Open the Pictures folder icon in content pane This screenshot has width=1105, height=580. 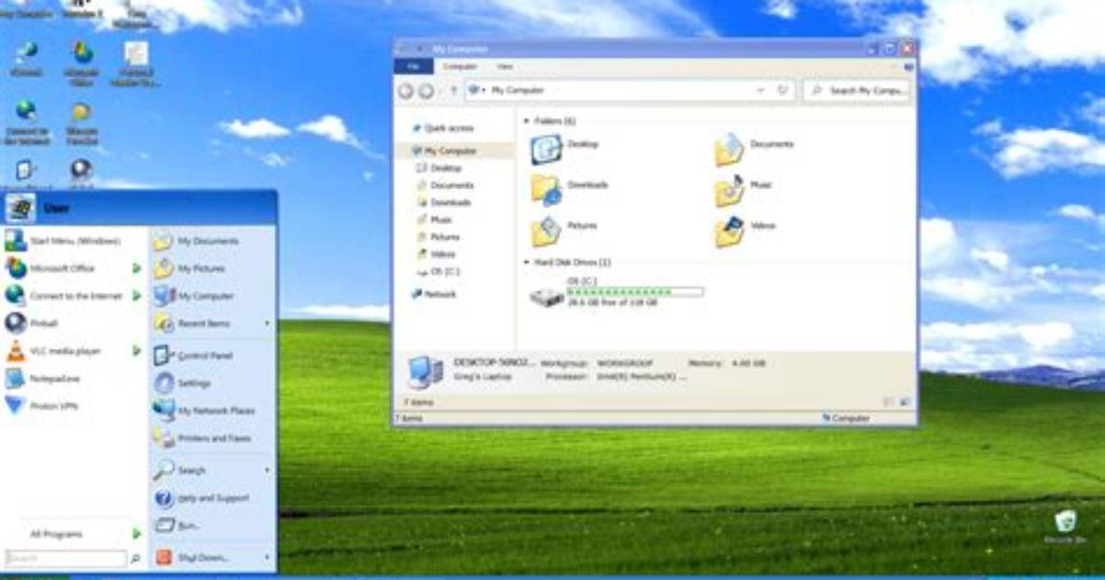point(546,231)
